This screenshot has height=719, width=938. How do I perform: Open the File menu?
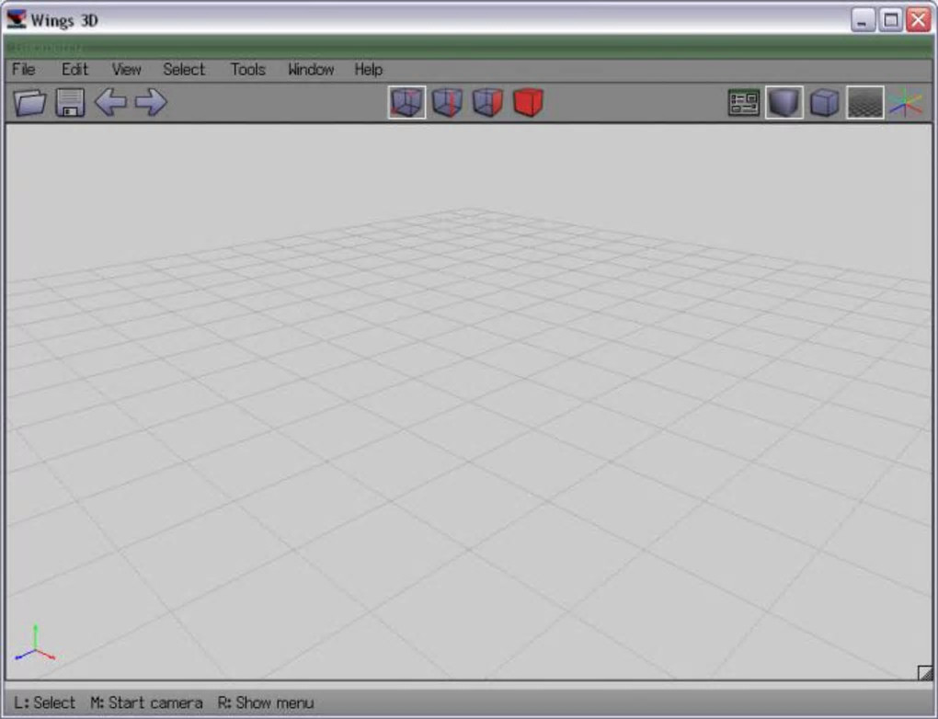(x=24, y=69)
